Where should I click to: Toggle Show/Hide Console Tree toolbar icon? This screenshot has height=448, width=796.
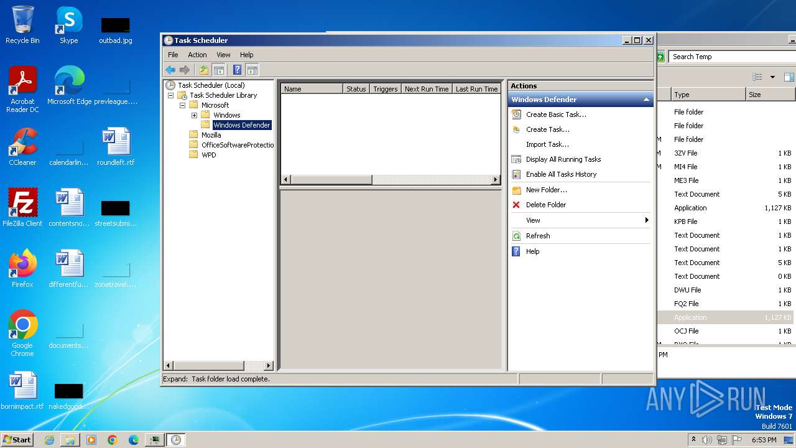[x=218, y=70]
